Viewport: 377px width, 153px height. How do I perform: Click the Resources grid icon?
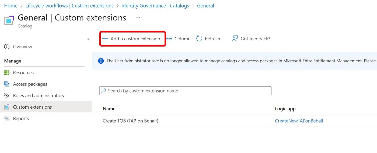pos(7,73)
